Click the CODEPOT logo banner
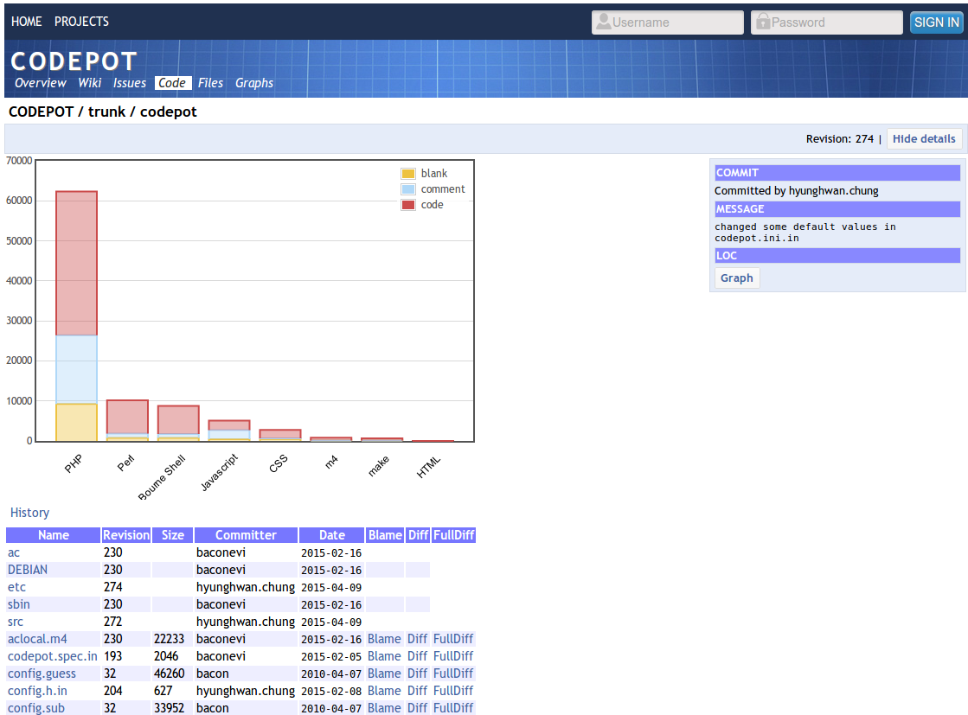Image resolution: width=968 pixels, height=715 pixels. pyautogui.click(x=74, y=61)
